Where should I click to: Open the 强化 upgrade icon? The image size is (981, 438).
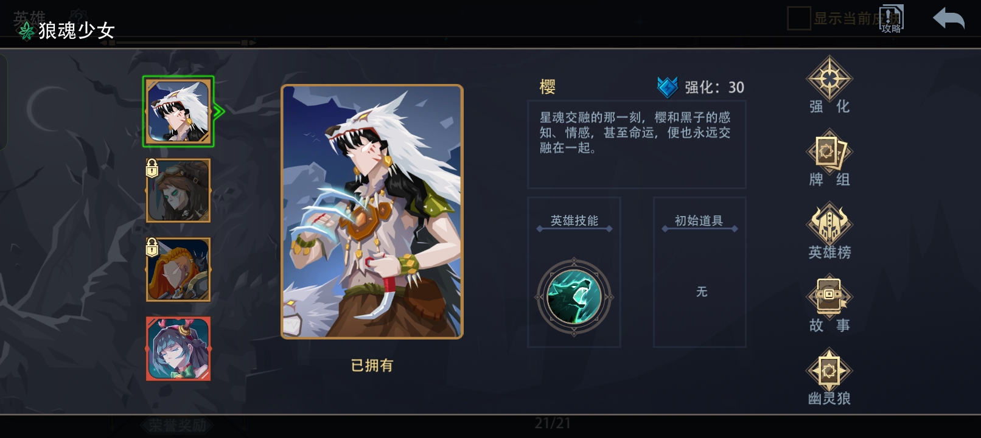(x=829, y=78)
